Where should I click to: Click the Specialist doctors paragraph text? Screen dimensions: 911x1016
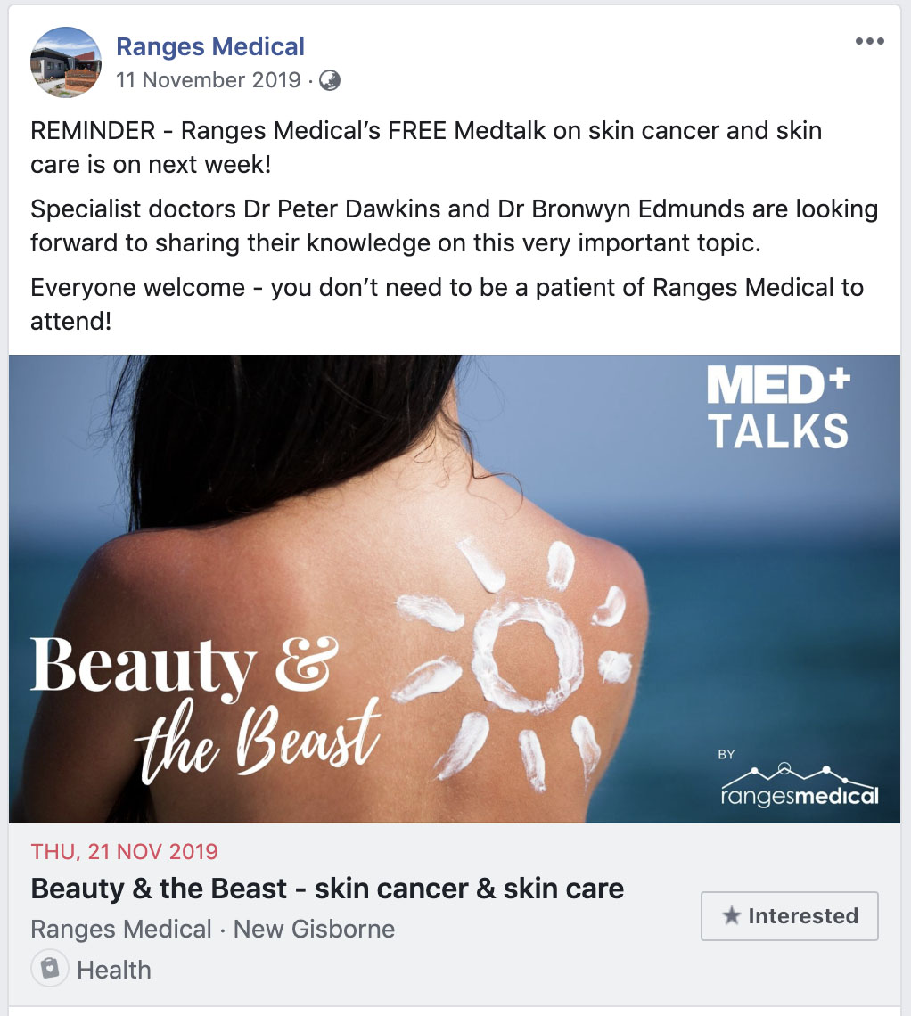coord(455,225)
